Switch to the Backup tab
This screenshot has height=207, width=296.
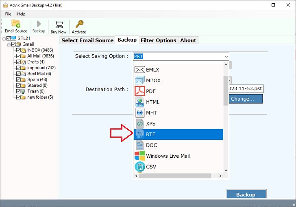[x=127, y=40]
